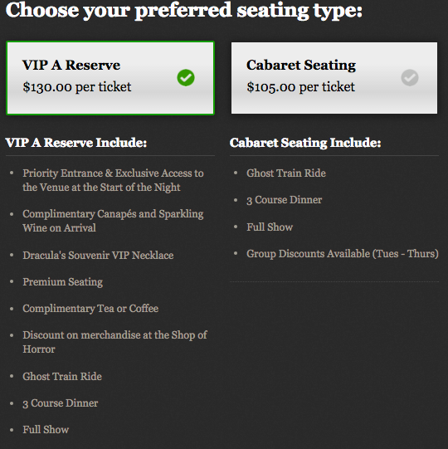Click the VIP A Reserve Include heading
448x449 pixels.
pyautogui.click(x=76, y=143)
